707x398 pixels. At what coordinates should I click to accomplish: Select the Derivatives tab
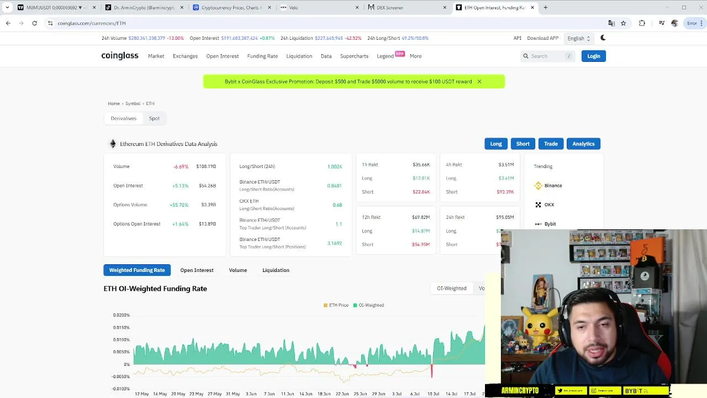pos(123,118)
